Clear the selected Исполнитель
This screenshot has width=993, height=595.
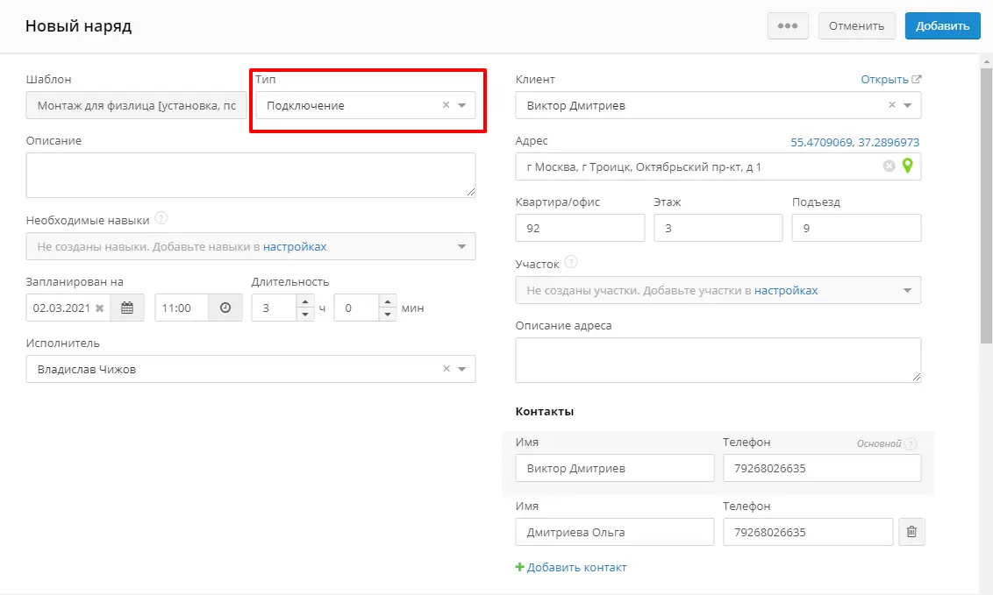pos(446,369)
